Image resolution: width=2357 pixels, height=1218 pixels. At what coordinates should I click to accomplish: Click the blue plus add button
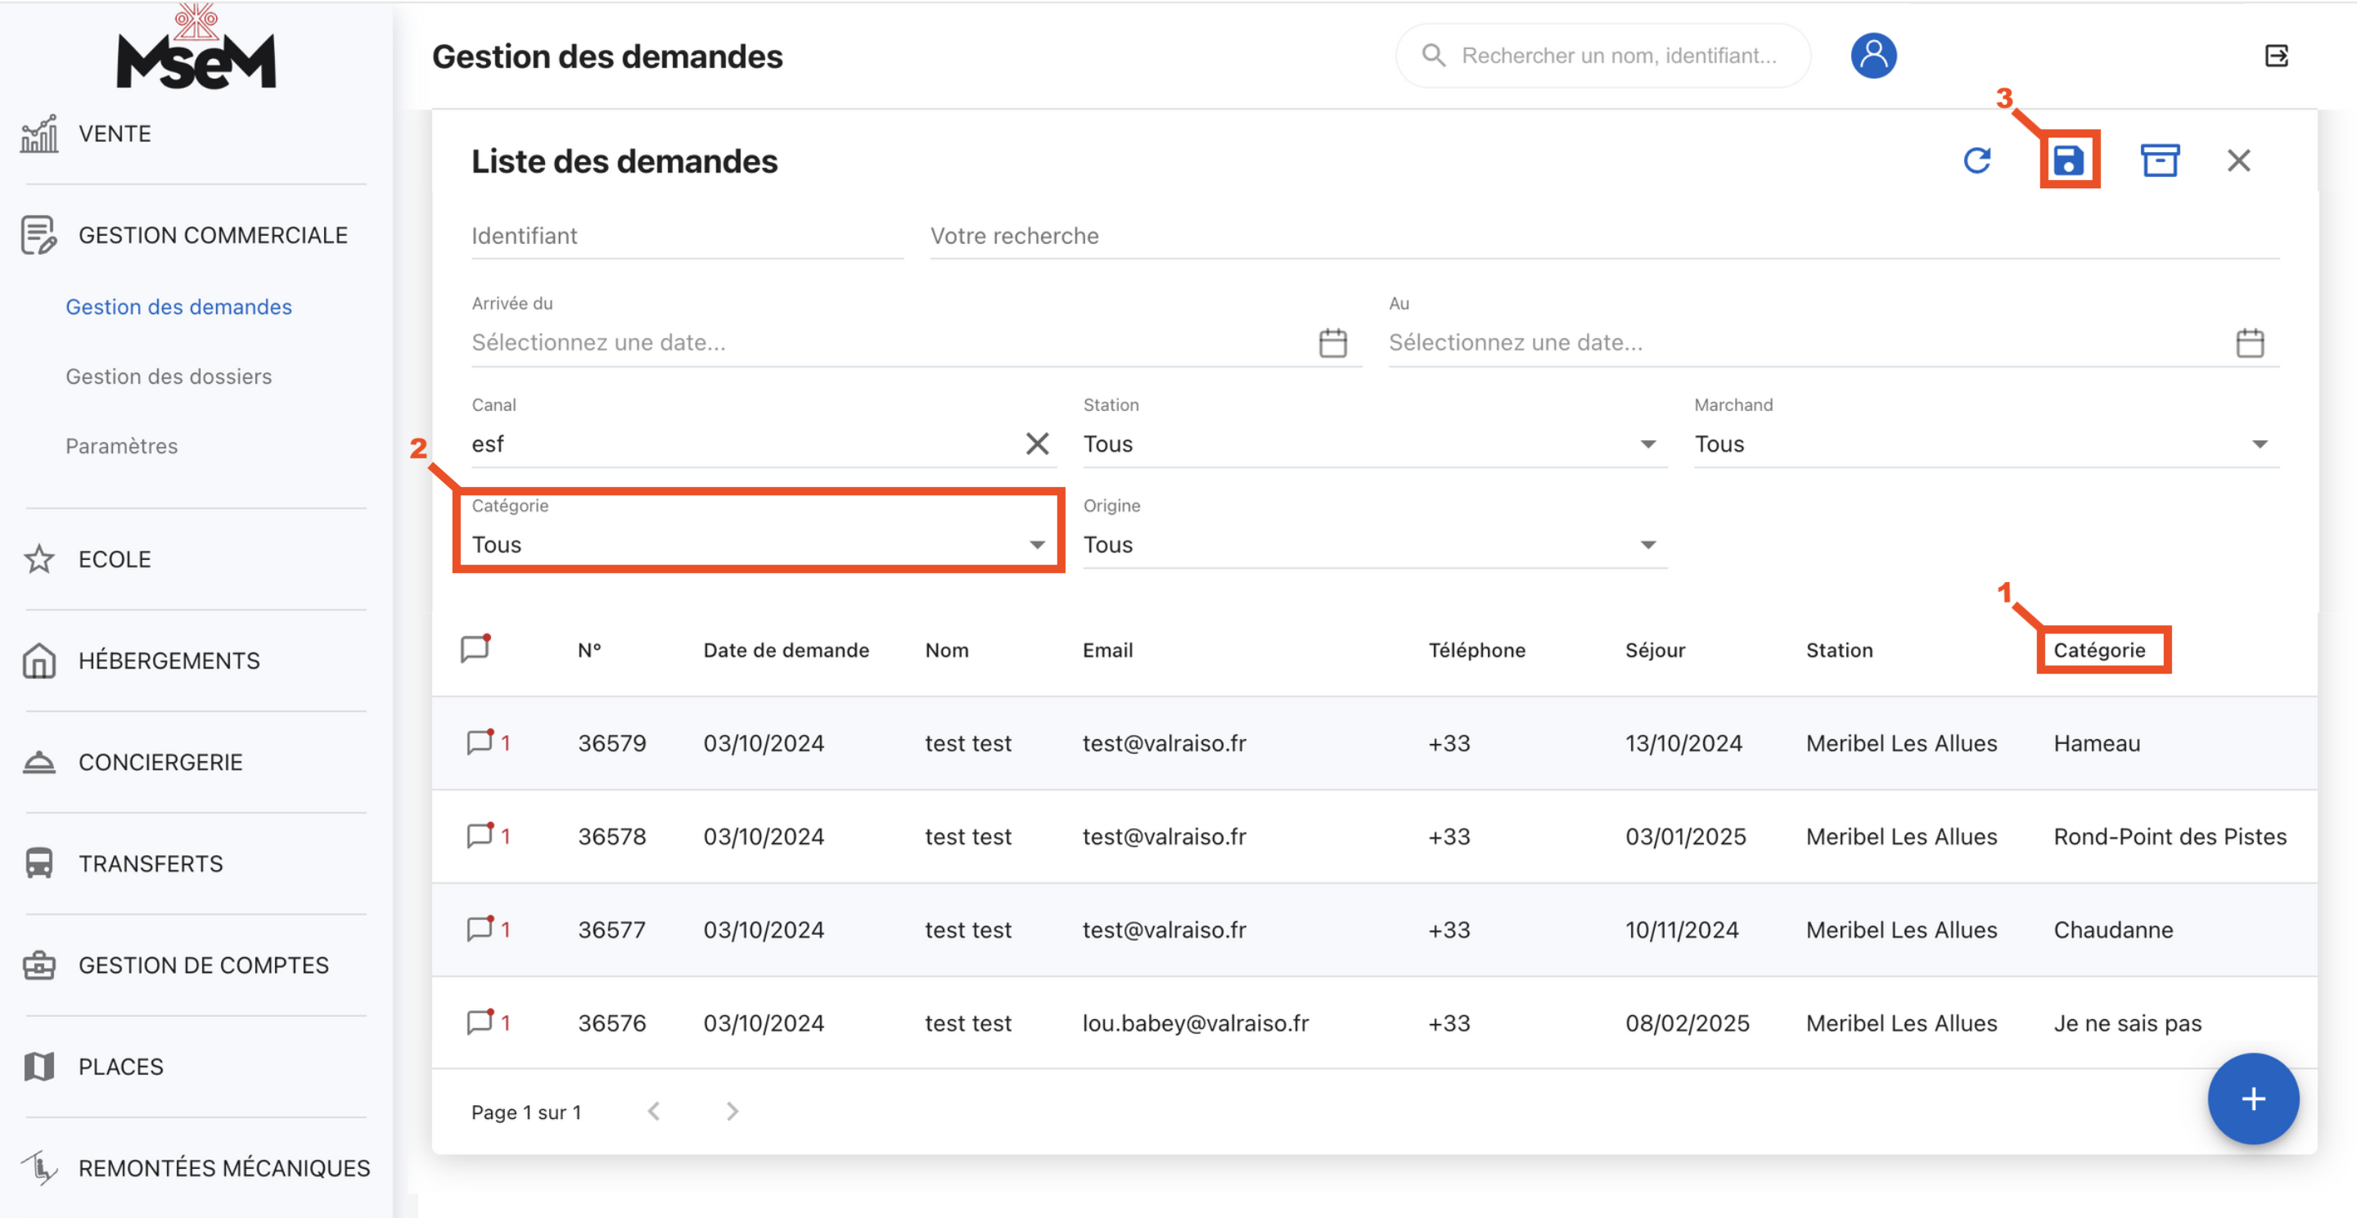(2251, 1098)
